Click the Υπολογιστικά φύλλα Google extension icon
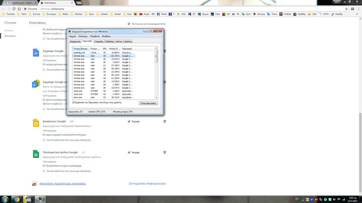 (x=36, y=154)
